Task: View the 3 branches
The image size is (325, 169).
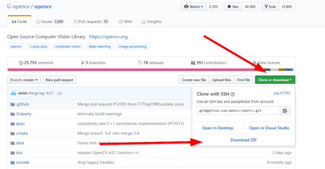Action: tap(93, 63)
